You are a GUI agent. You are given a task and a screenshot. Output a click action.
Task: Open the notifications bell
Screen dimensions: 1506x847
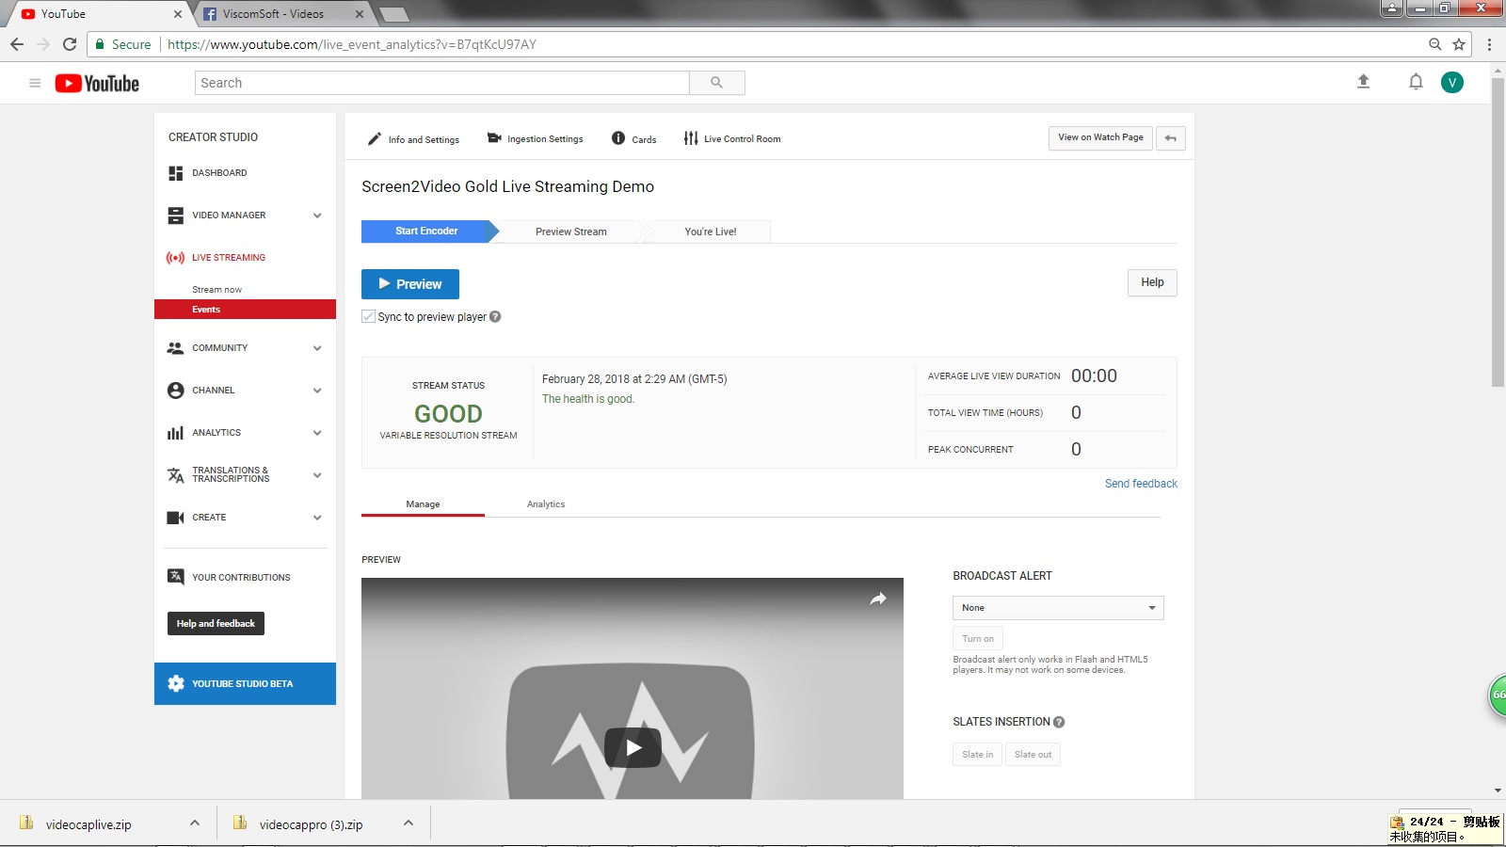click(x=1416, y=82)
